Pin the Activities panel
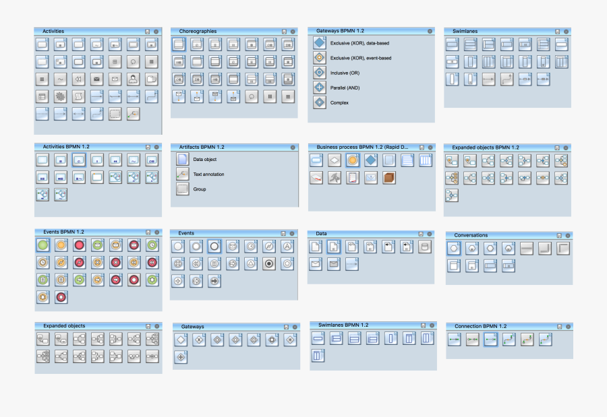 150,31
